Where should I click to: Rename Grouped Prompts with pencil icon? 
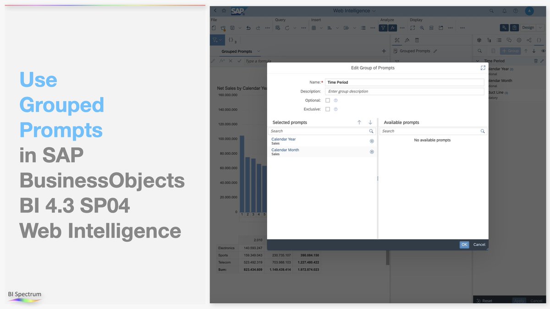(x=435, y=51)
